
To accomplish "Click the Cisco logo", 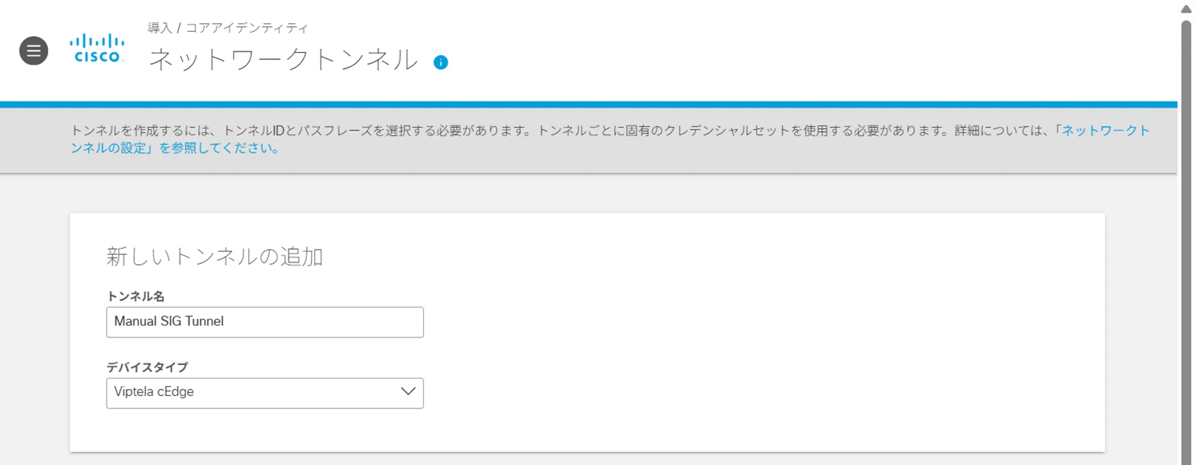I will [97, 49].
